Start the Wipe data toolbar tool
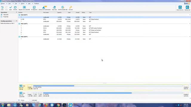Screen dimensions: 191x107 [x=54, y=8]
